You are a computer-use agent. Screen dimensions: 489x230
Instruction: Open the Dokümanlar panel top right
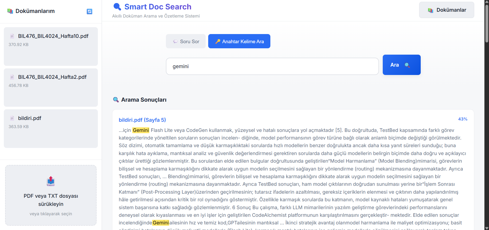[446, 10]
